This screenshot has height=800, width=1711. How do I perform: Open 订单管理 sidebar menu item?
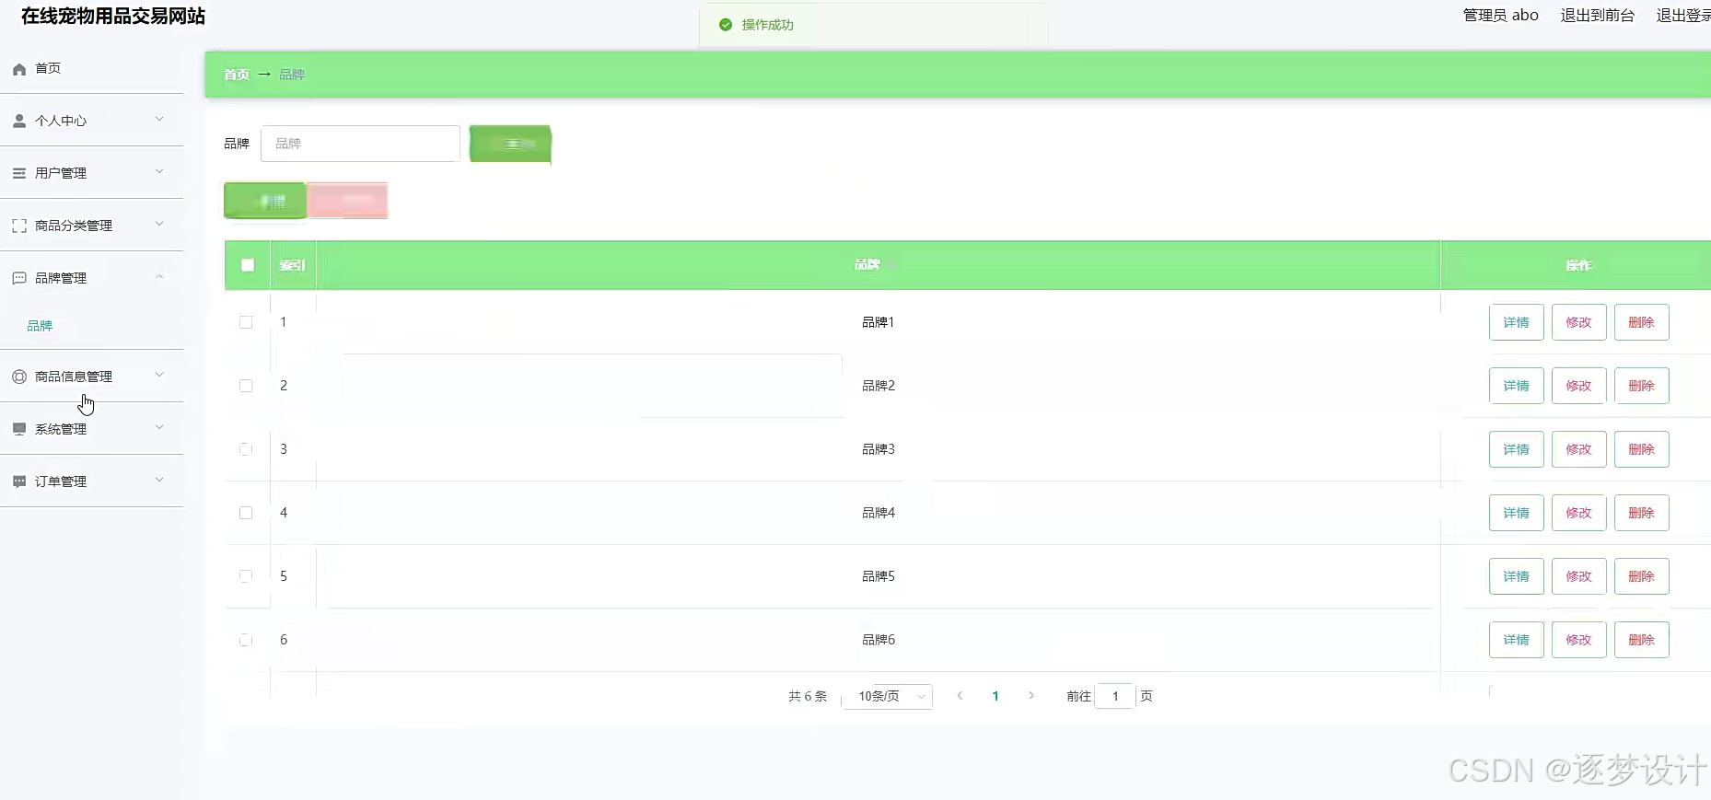(92, 481)
